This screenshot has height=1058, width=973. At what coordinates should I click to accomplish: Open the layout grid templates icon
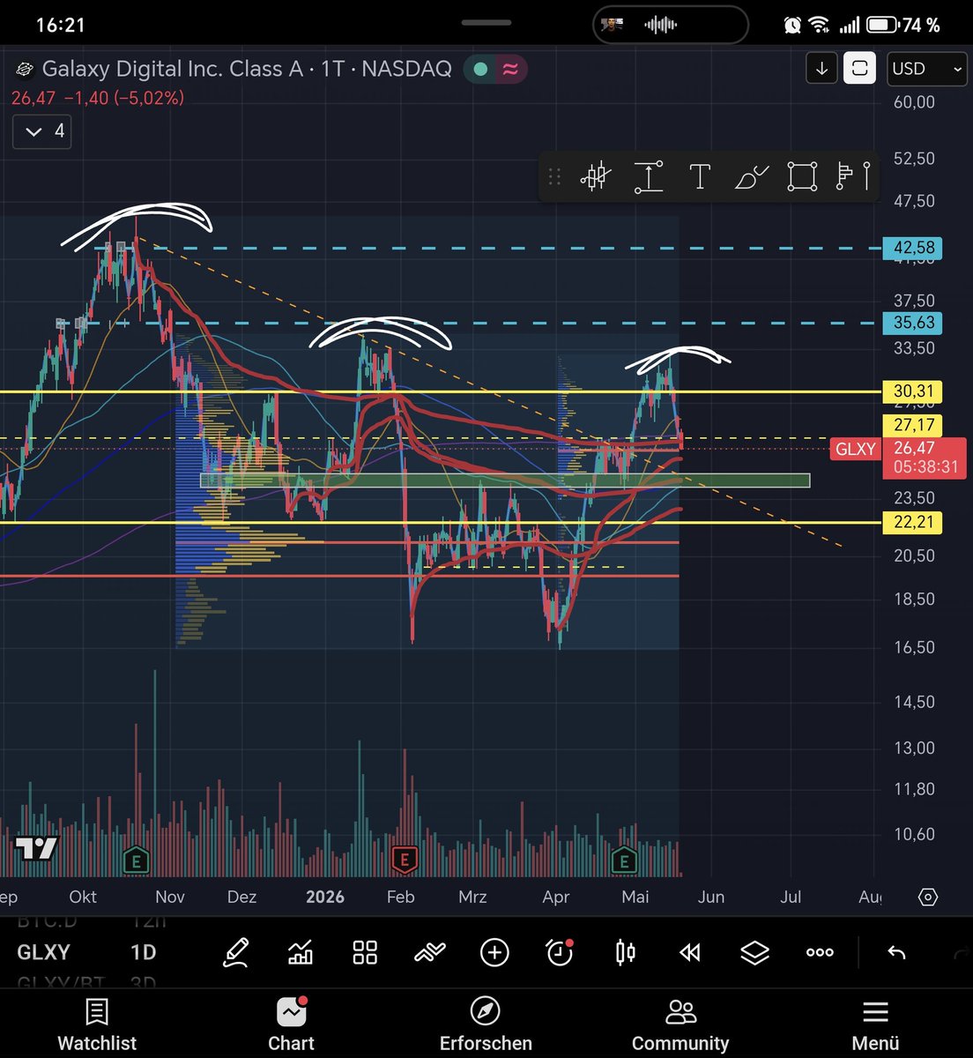pos(365,952)
